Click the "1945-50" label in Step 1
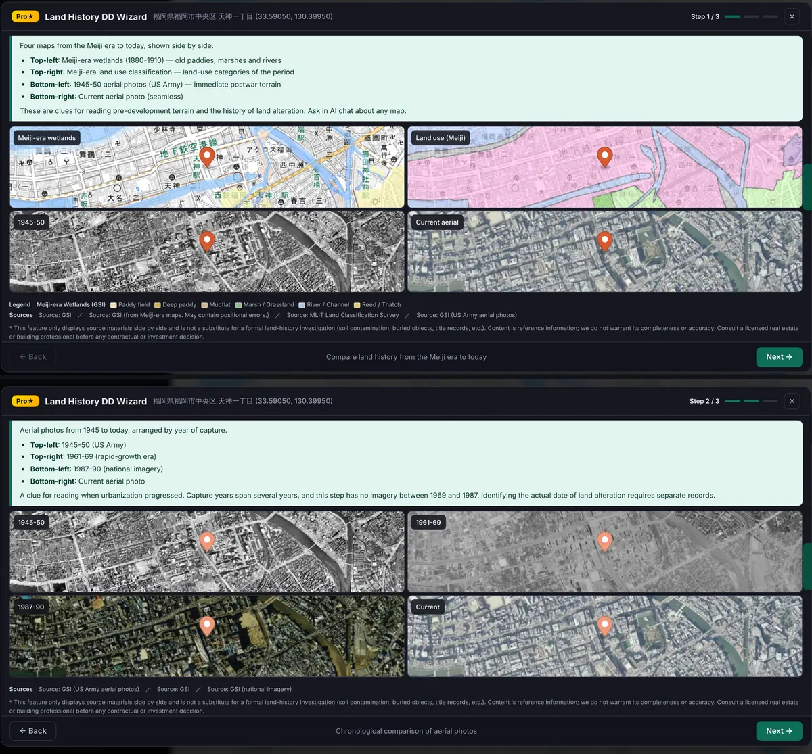 click(x=31, y=222)
